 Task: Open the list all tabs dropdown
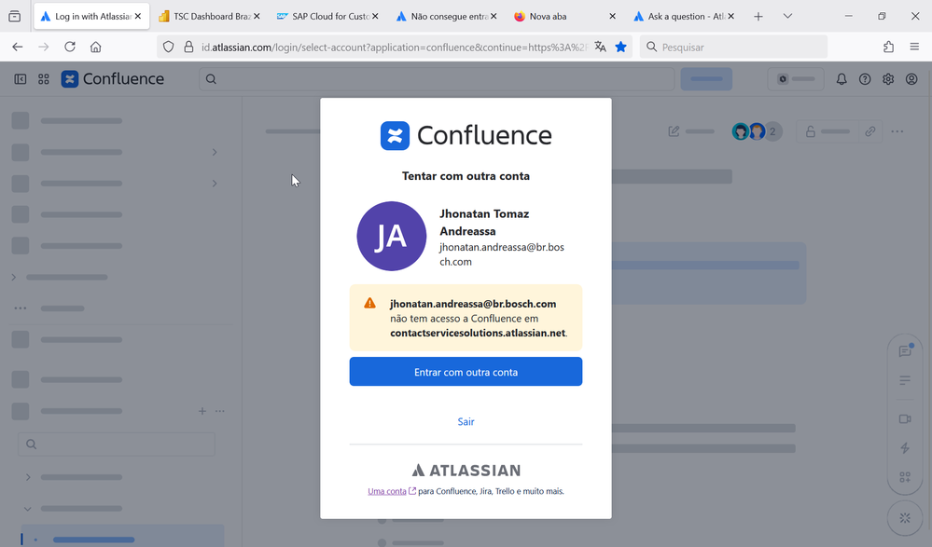(x=787, y=17)
